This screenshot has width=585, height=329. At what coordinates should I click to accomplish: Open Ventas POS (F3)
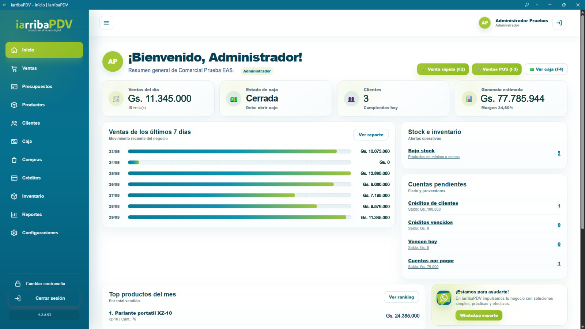pos(497,69)
